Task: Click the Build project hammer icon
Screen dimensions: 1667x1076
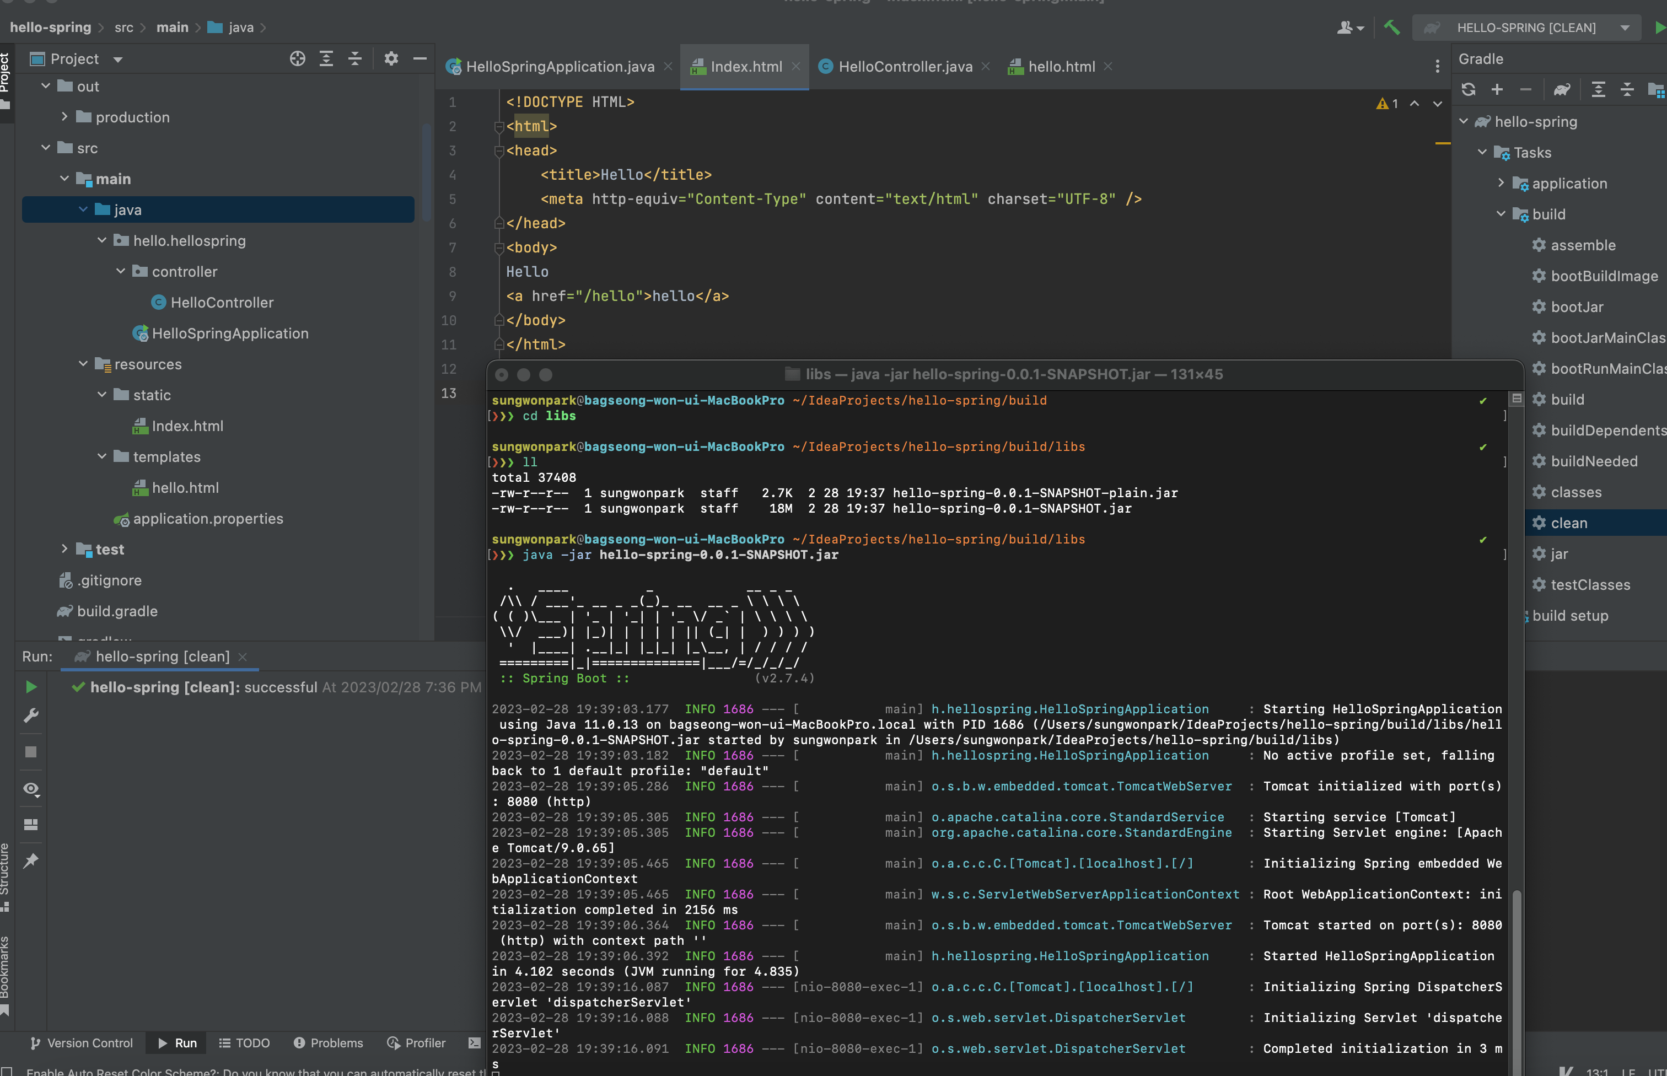Action: coord(1391,27)
